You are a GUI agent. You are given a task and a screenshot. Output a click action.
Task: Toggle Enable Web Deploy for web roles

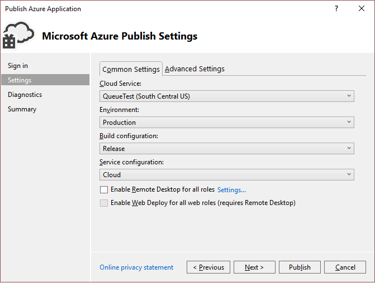click(103, 203)
